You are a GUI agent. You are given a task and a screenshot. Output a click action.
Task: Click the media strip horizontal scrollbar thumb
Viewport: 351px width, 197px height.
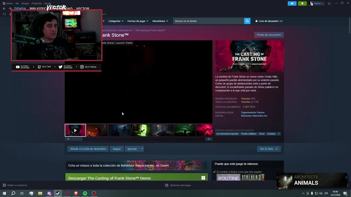pyautogui.click(x=77, y=139)
